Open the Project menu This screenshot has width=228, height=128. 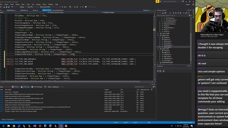(x=6, y=4)
